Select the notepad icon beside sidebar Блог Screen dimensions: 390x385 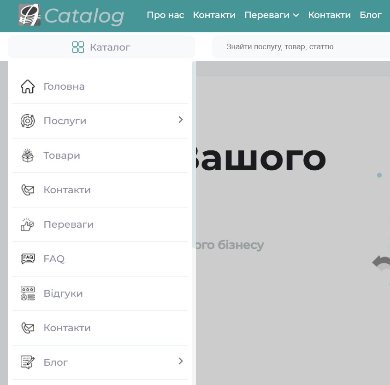click(x=28, y=362)
